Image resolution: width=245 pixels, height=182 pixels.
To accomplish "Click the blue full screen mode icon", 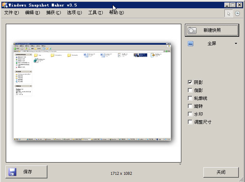I will (190, 44).
